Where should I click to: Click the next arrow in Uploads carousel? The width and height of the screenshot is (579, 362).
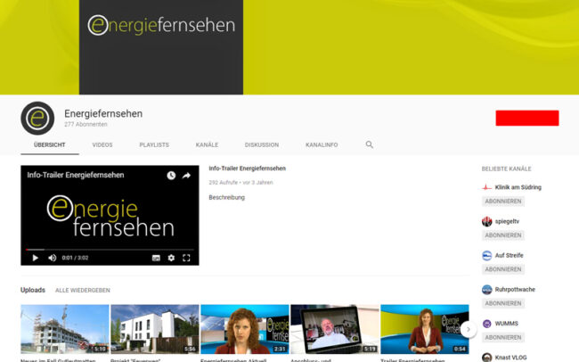click(x=469, y=329)
